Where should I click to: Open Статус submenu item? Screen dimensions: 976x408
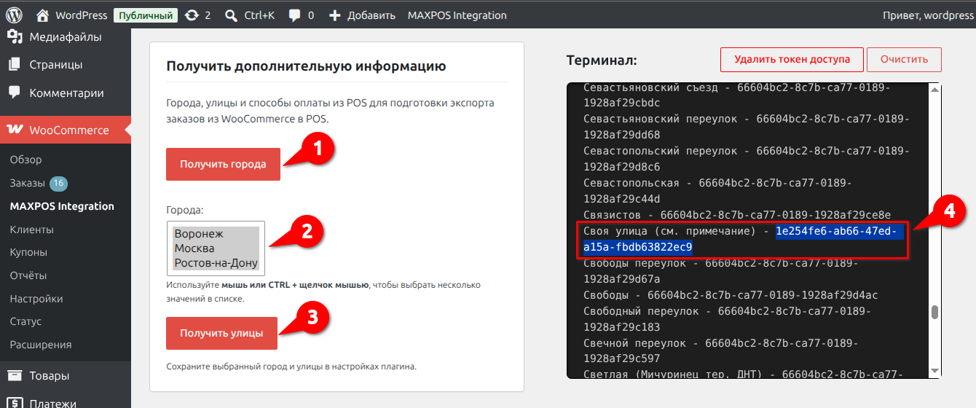[25, 321]
